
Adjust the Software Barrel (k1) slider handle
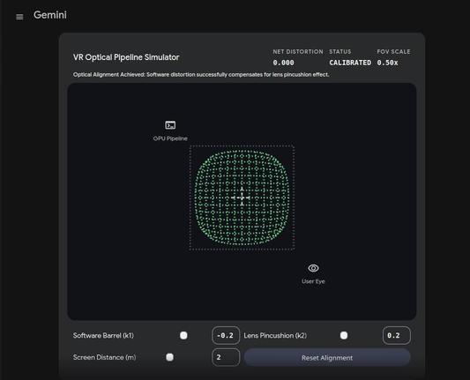tap(183, 335)
